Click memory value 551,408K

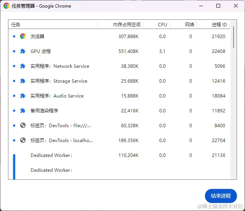(x=128, y=51)
